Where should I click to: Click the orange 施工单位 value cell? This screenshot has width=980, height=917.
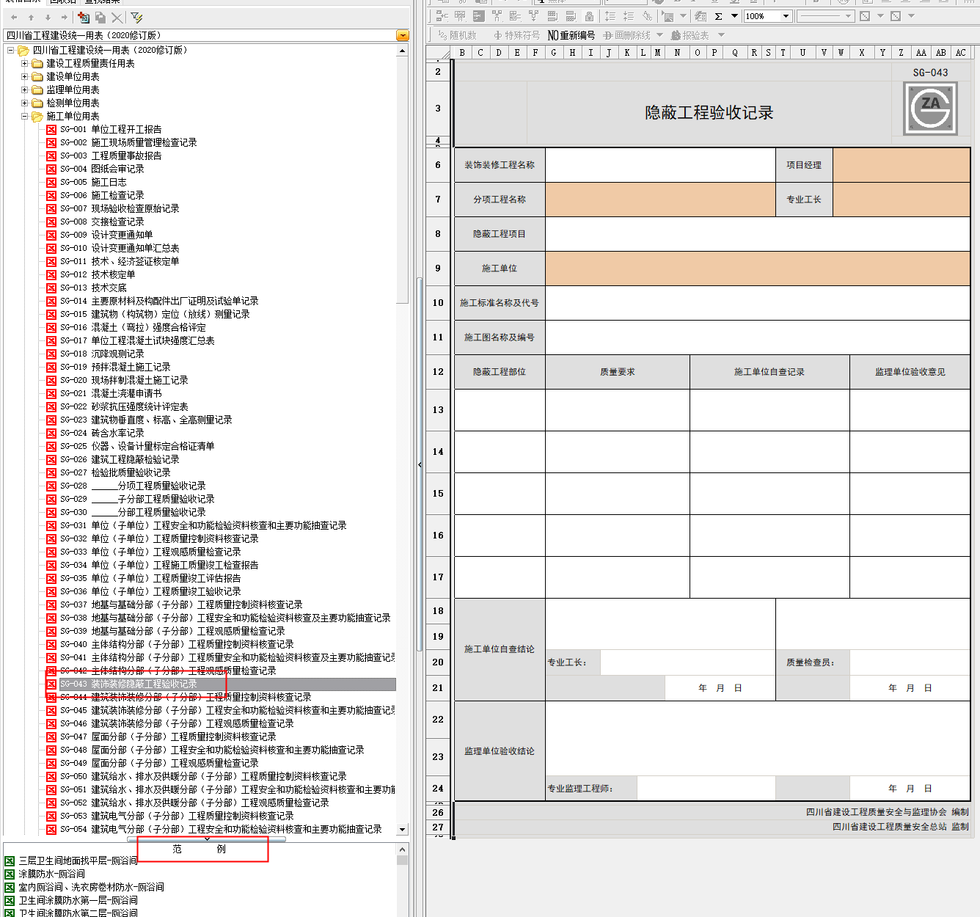click(758, 268)
